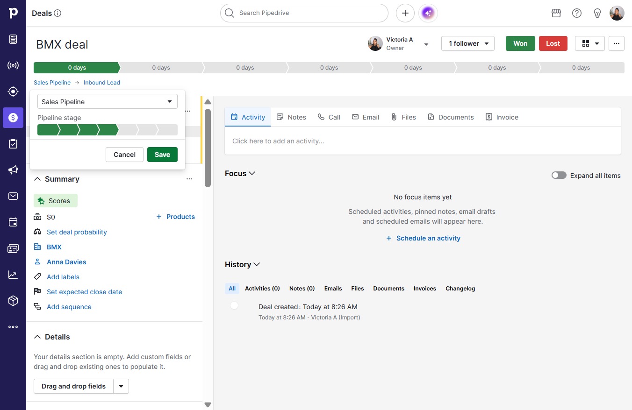This screenshot has height=410, width=632.
Task: Click the first green stage in the top progress bar
Action: [x=77, y=68]
